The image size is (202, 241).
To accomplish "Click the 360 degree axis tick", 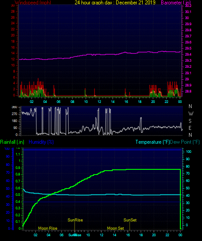I will [14, 107].
